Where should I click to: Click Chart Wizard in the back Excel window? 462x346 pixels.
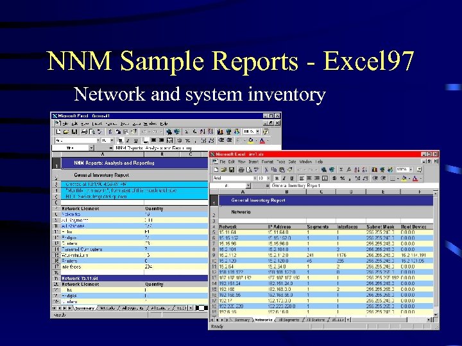coord(220,132)
